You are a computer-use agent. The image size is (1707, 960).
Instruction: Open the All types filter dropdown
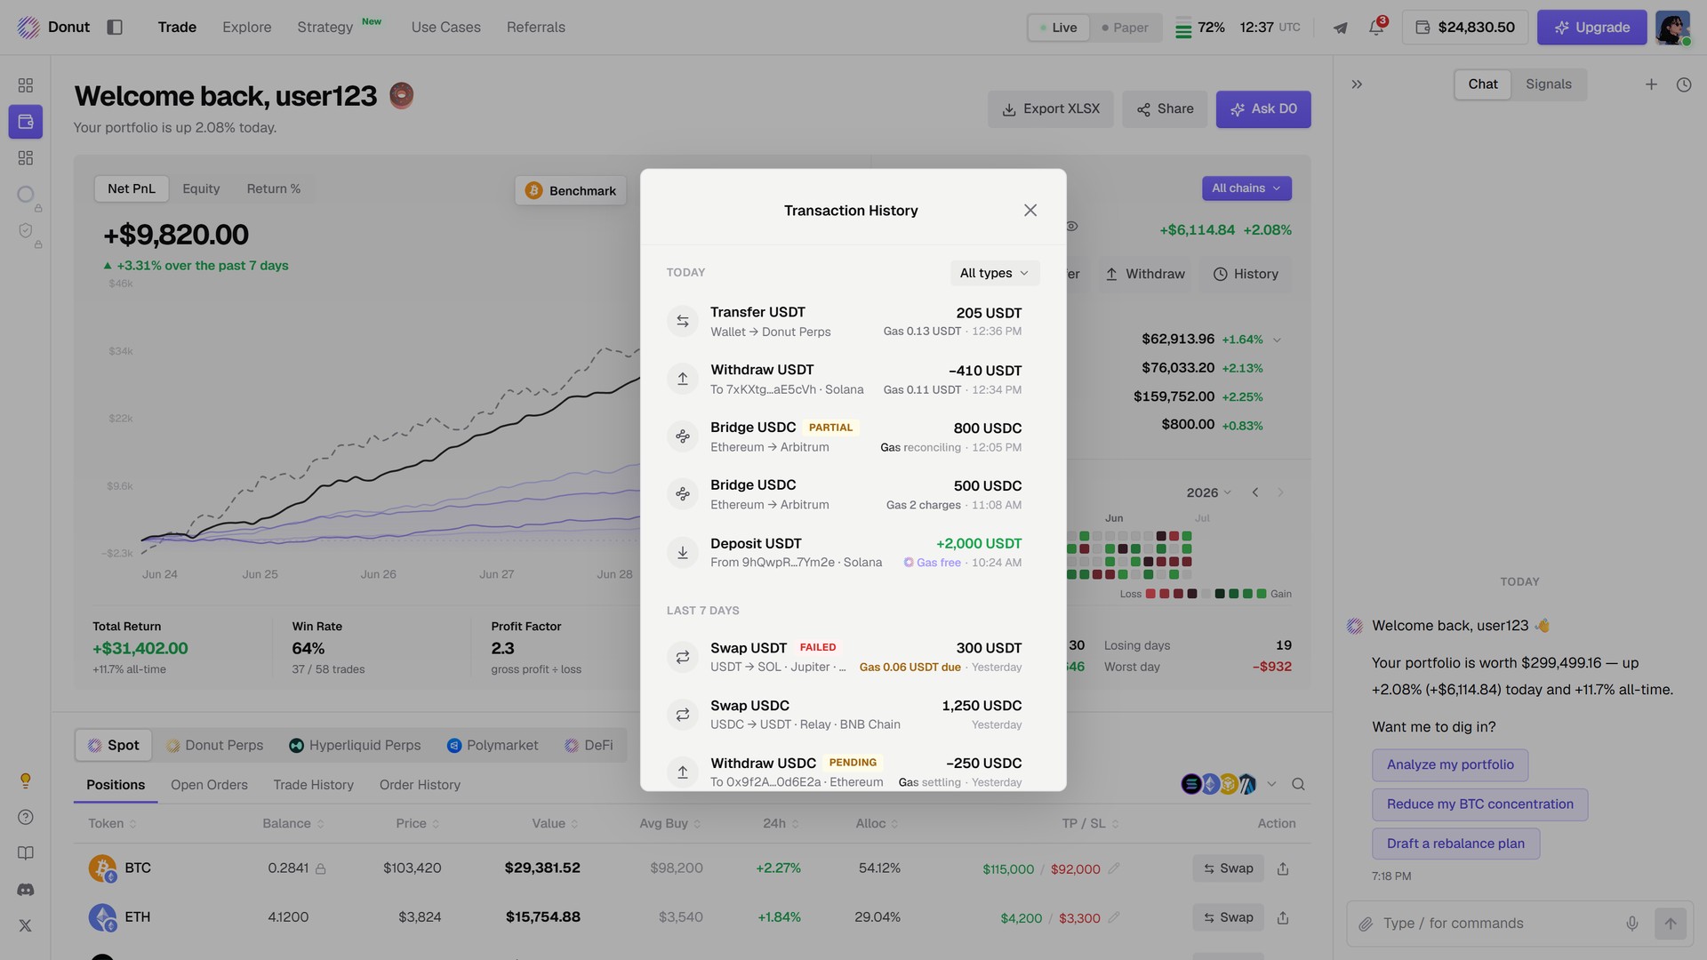(994, 273)
